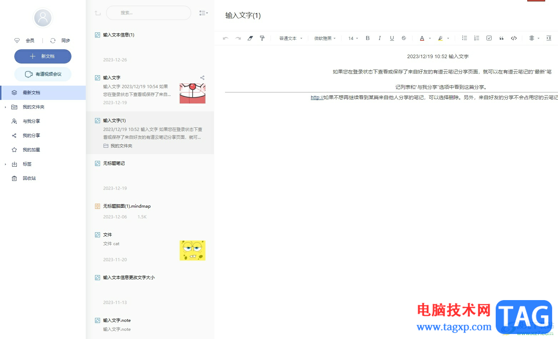
Task: Click the font color A icon
Action: point(422,38)
